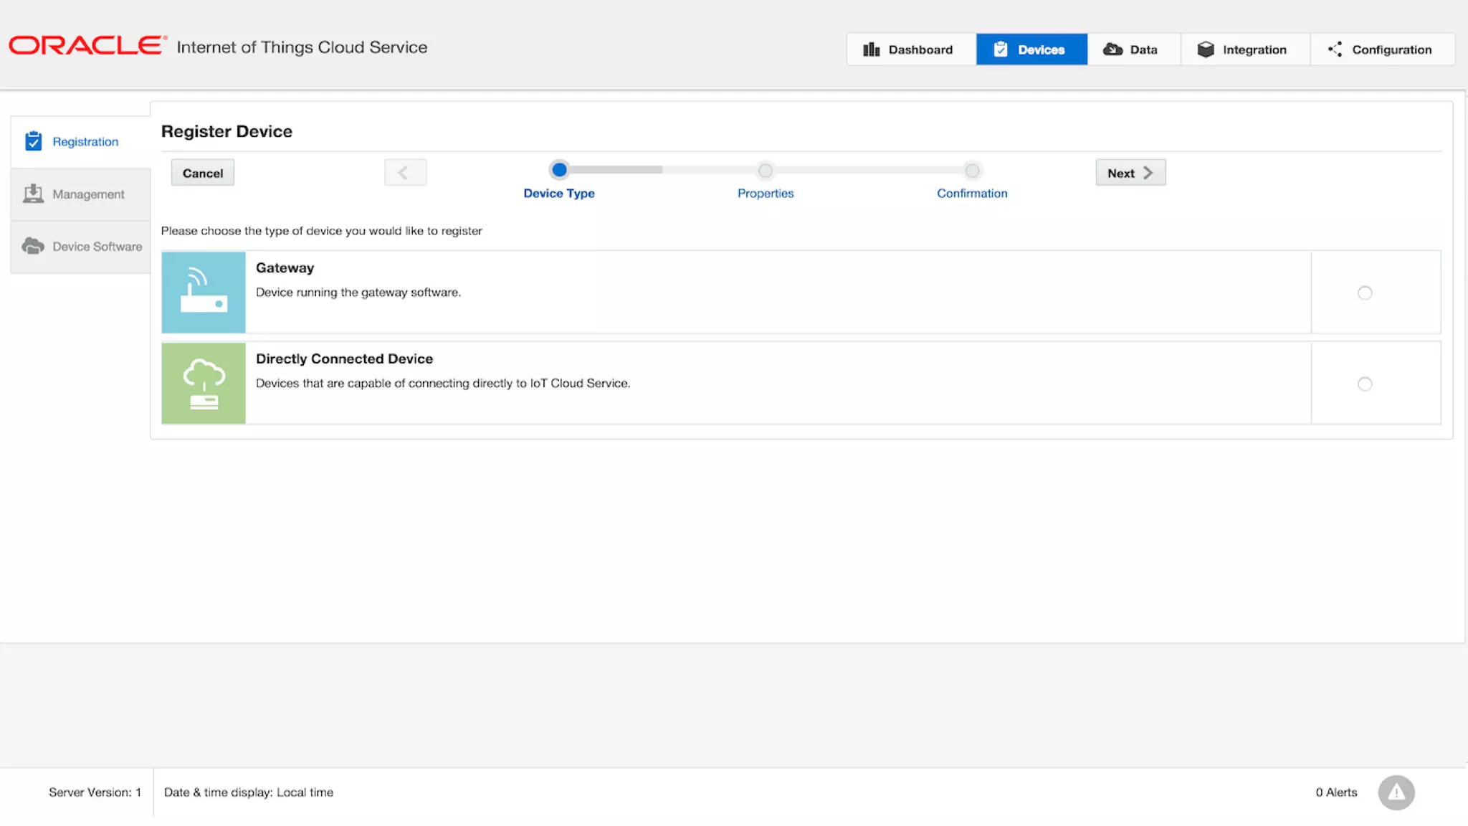Click the 'Please choose the type of device' prompt
This screenshot has width=1468, height=826.
[x=321, y=231]
